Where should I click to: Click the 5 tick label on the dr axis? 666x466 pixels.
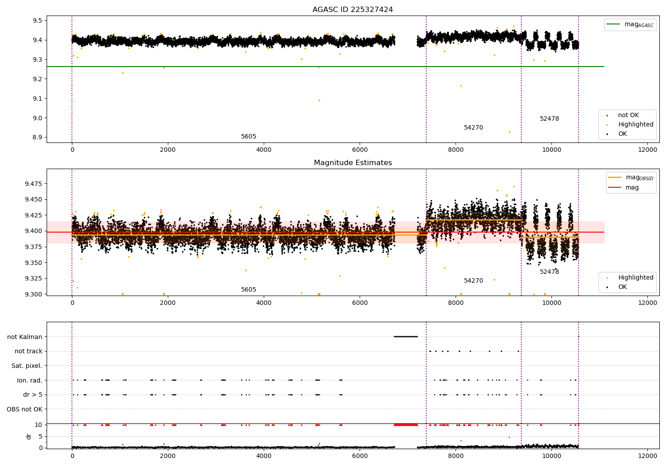point(41,436)
